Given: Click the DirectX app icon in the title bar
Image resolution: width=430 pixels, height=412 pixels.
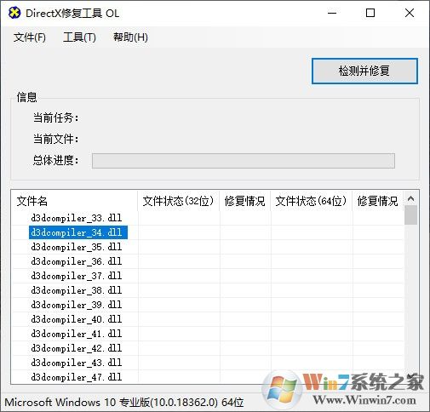Looking at the screenshot, I should 14,13.
